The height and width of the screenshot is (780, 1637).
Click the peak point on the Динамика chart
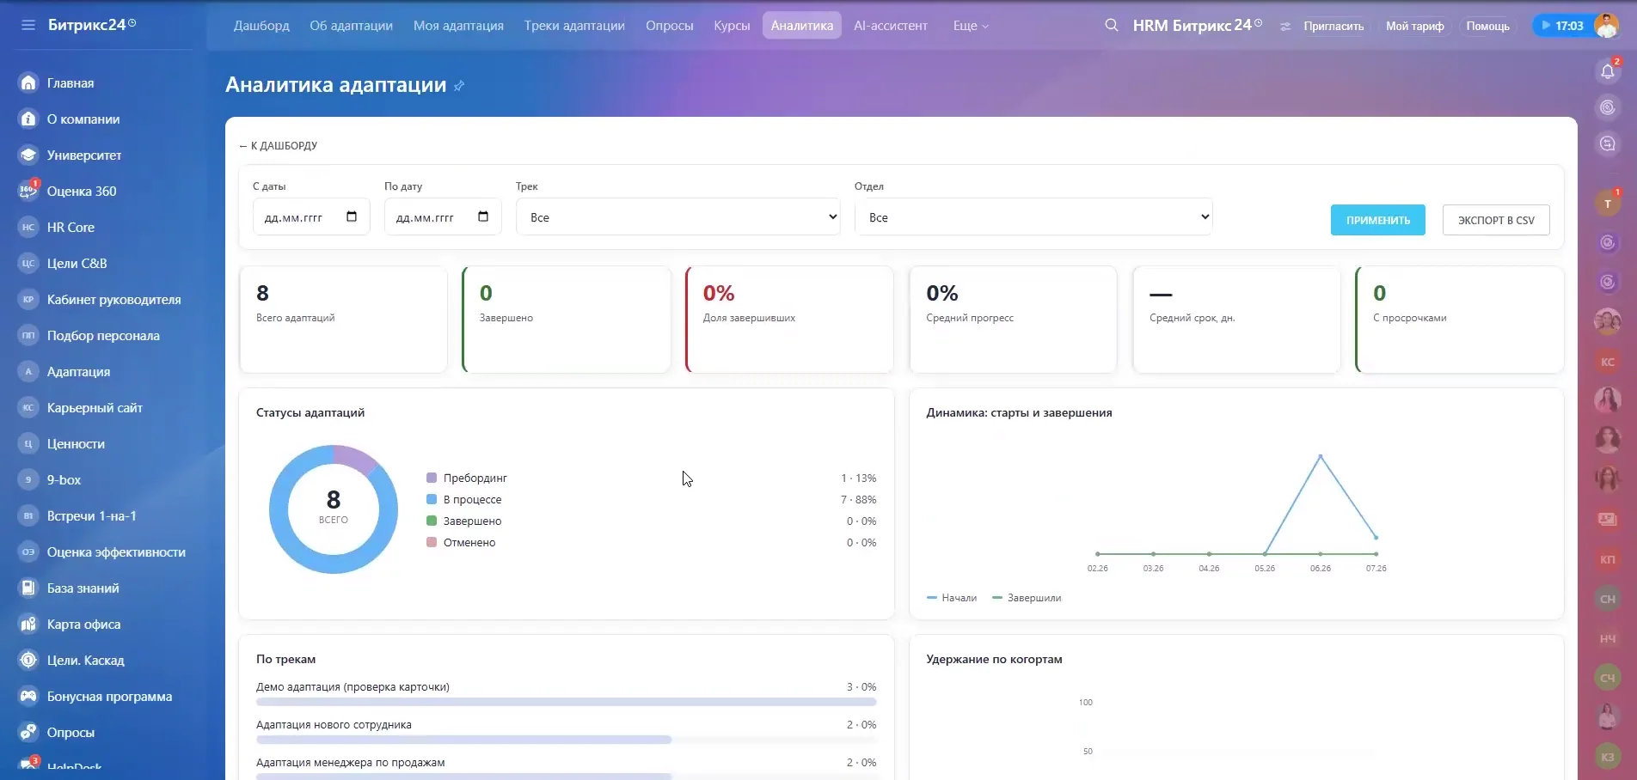tap(1321, 456)
